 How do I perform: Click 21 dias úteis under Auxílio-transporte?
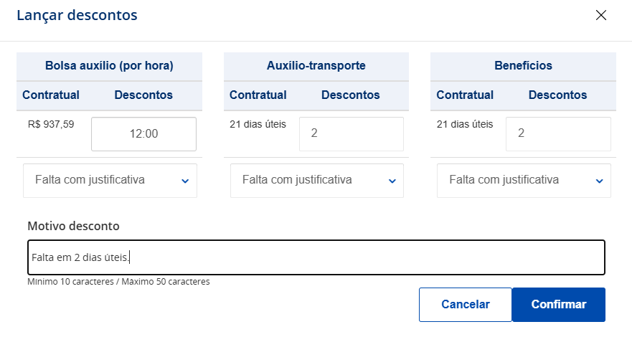[x=258, y=125]
